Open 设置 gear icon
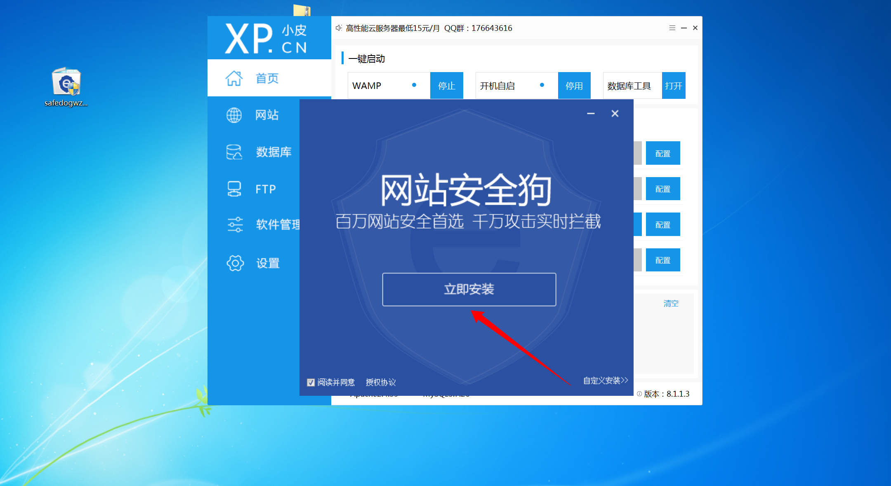Screen dimensions: 891x486 tap(235, 263)
